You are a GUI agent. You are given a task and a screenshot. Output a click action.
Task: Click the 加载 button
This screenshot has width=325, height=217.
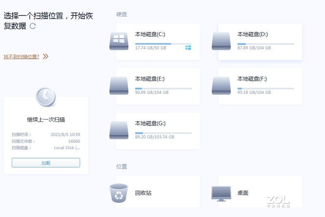(x=46, y=163)
